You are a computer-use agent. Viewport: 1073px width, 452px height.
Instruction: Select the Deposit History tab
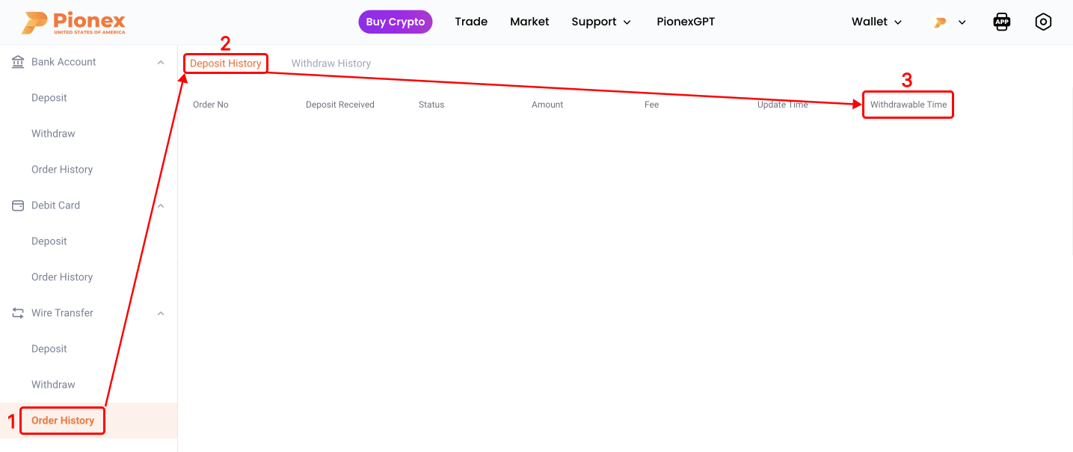point(225,64)
